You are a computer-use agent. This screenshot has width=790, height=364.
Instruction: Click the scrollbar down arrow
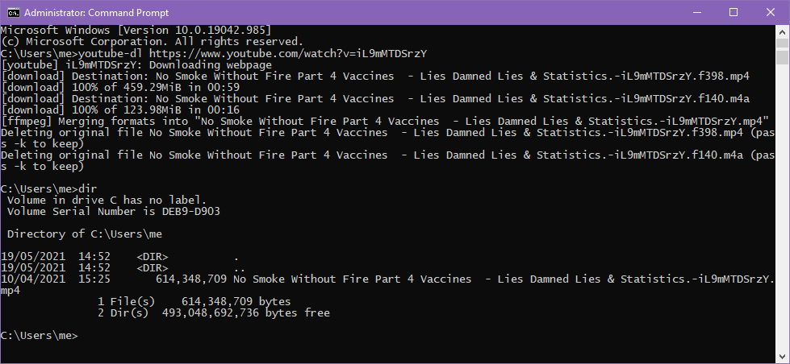(x=782, y=357)
